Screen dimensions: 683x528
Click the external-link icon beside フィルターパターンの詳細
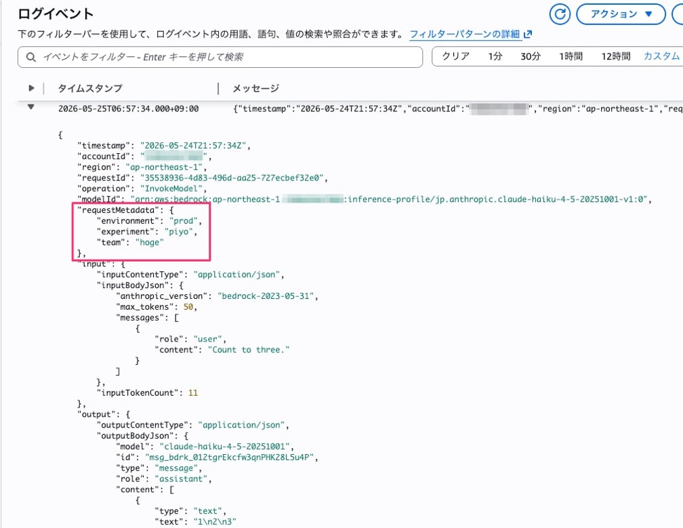[x=527, y=34]
